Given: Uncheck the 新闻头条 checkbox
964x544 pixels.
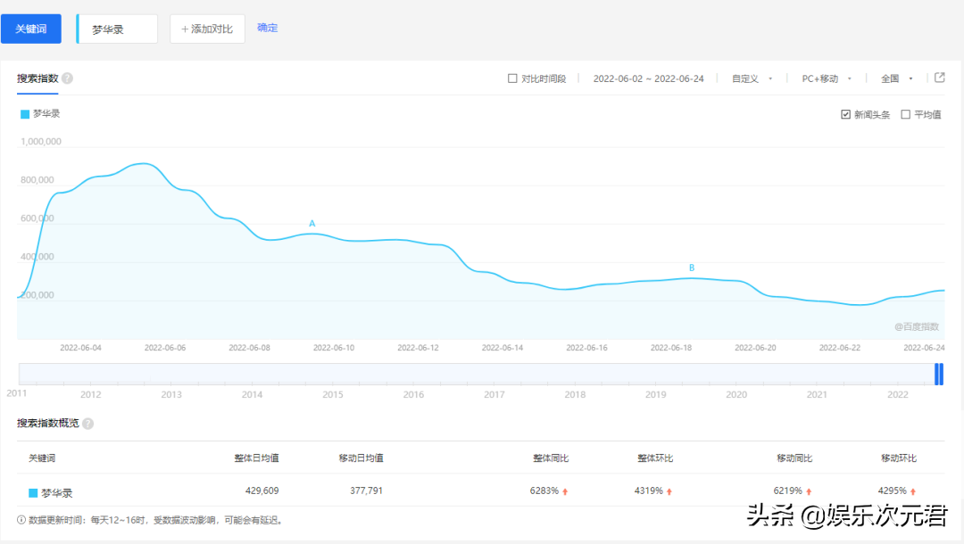Looking at the screenshot, I should click(845, 114).
